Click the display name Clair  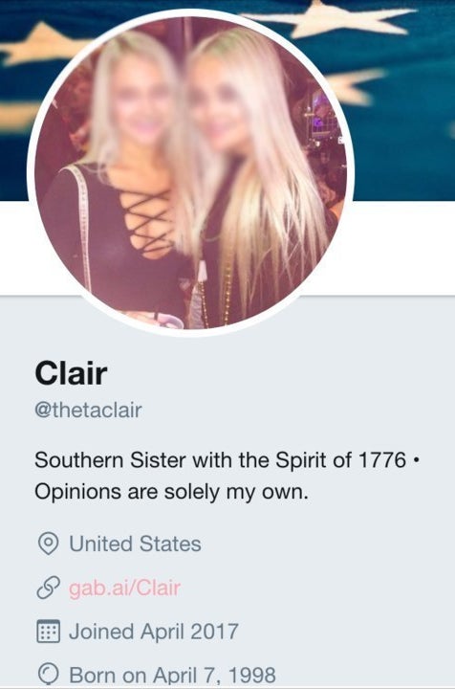point(71,373)
